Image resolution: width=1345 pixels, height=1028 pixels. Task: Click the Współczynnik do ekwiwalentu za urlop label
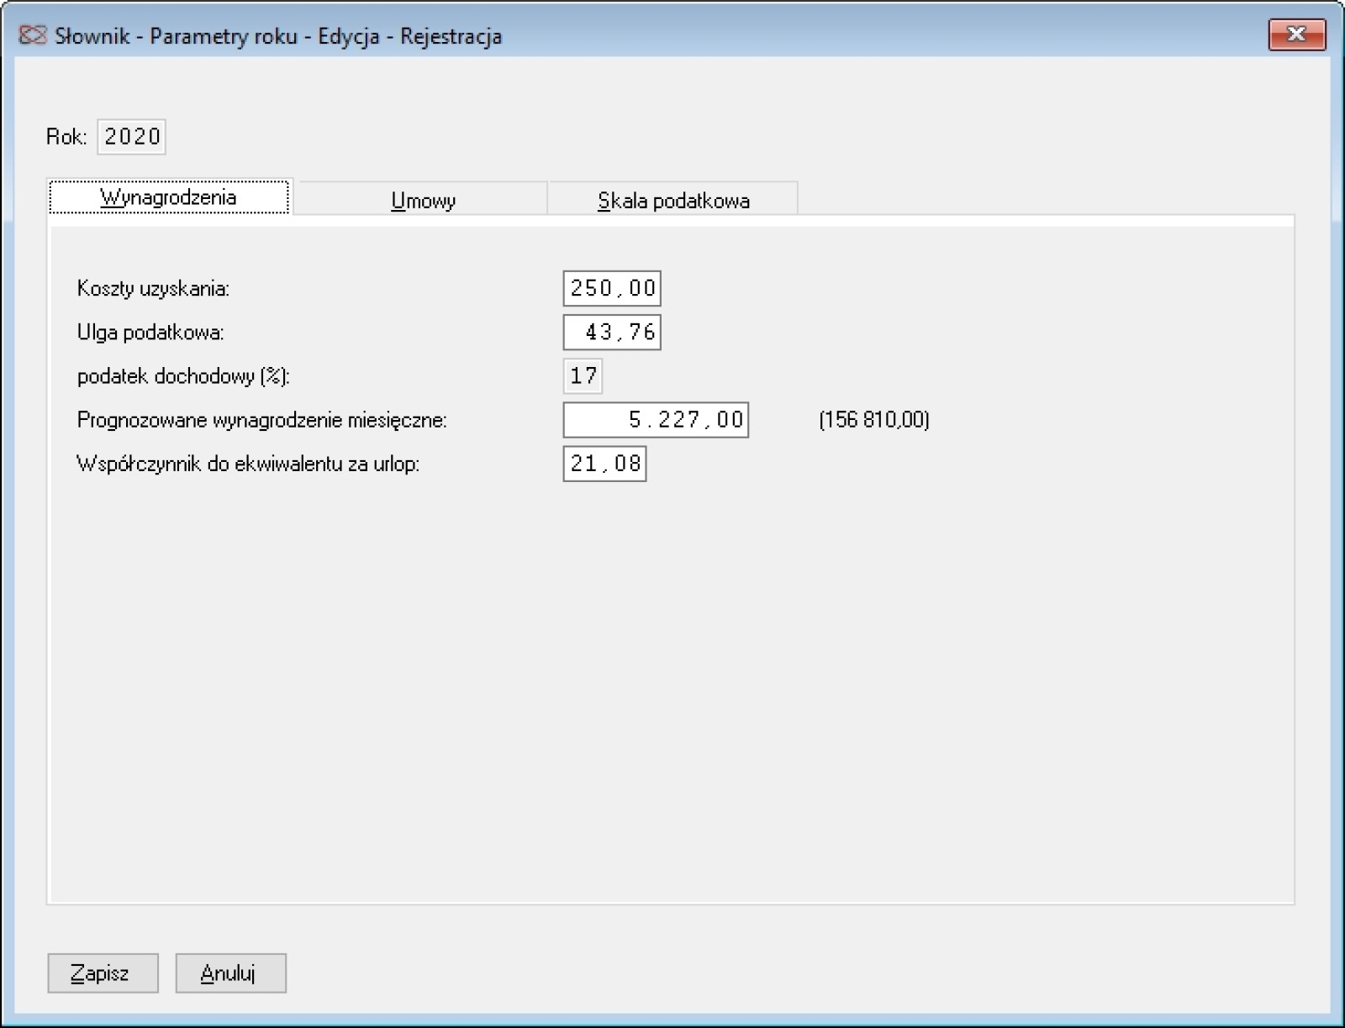point(248,464)
